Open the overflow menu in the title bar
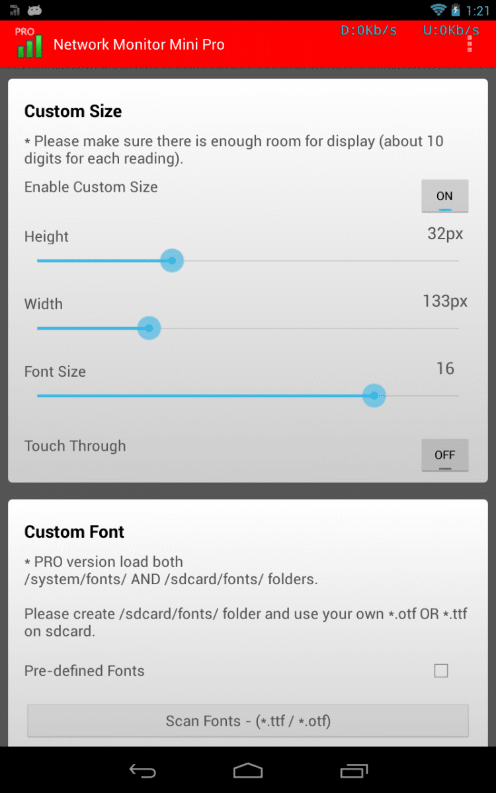Viewport: 496px width, 793px height. (x=470, y=44)
